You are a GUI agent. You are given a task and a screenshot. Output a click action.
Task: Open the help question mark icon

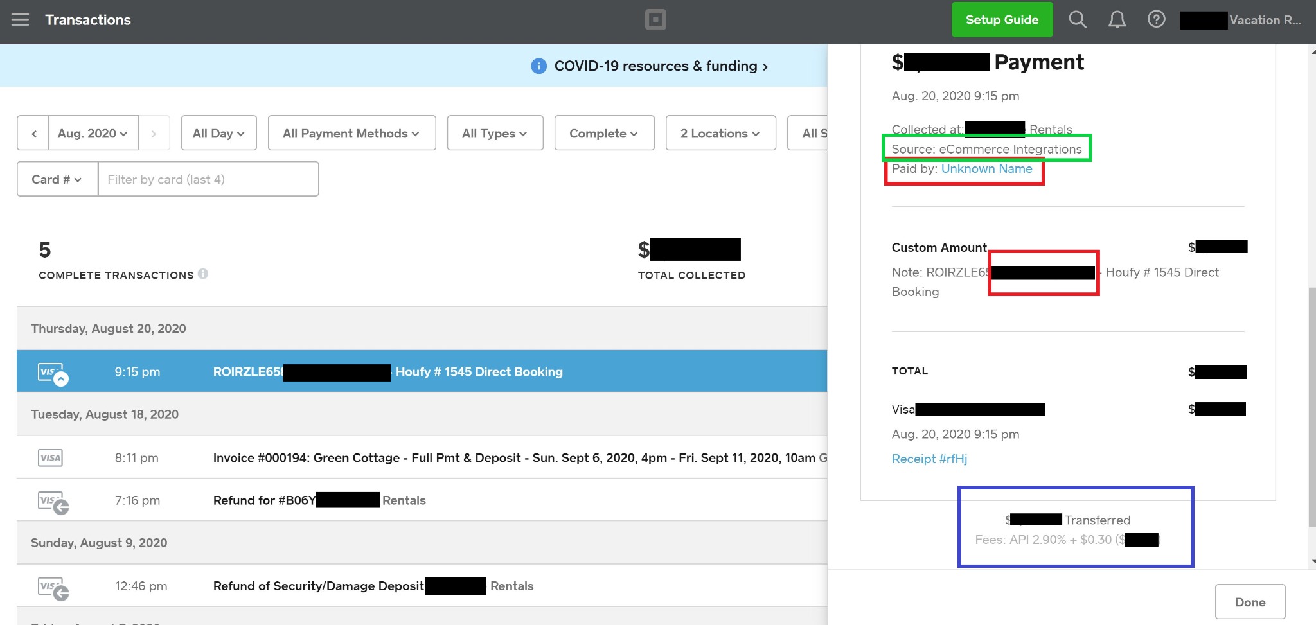[x=1157, y=20]
